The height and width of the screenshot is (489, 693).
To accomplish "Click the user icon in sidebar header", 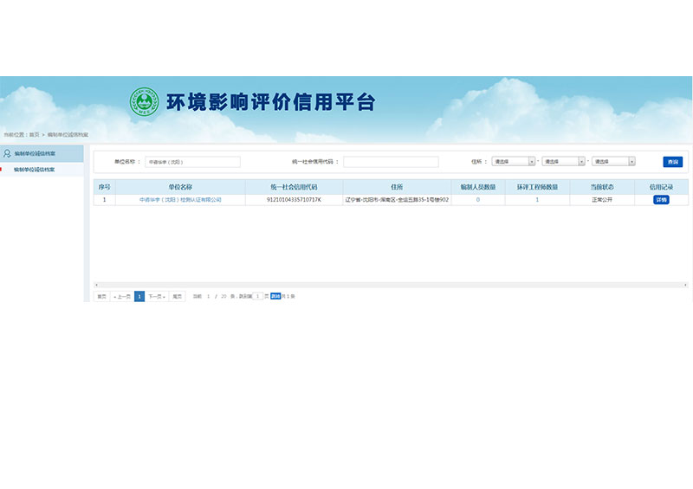I will [7, 153].
